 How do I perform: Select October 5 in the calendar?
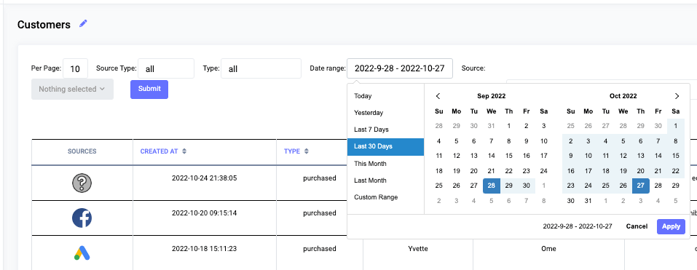click(623, 141)
